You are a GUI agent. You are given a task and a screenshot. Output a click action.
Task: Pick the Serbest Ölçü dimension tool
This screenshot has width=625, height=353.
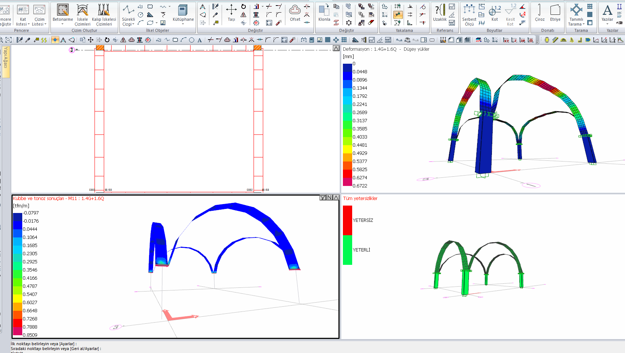[469, 15]
